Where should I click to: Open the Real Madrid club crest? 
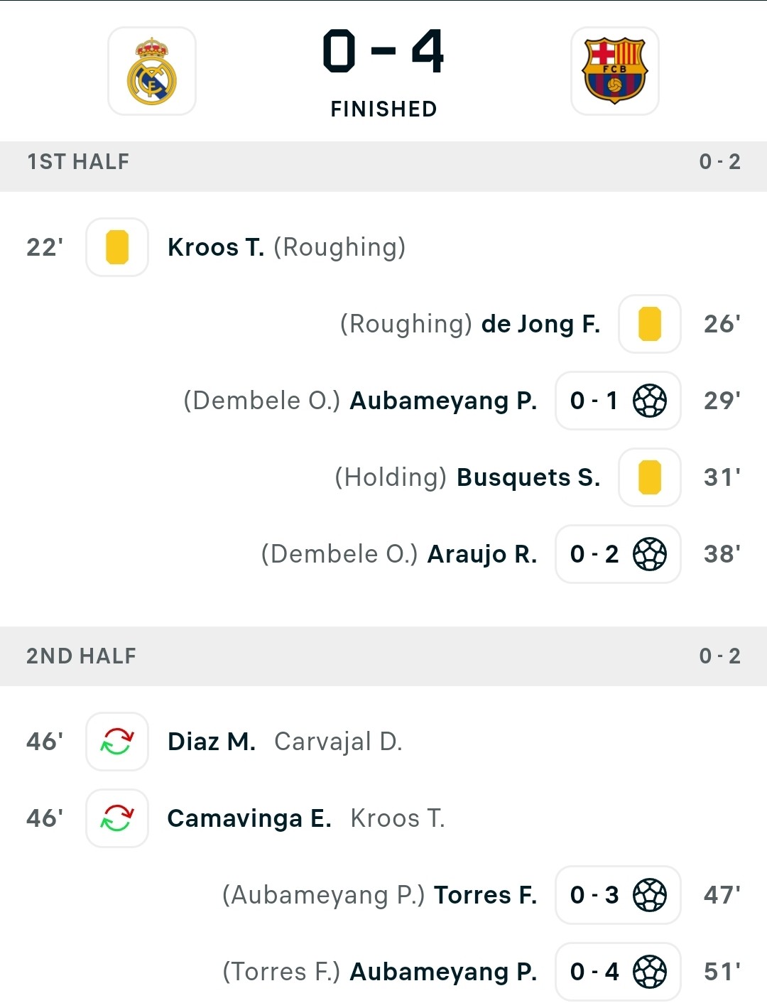pos(152,71)
